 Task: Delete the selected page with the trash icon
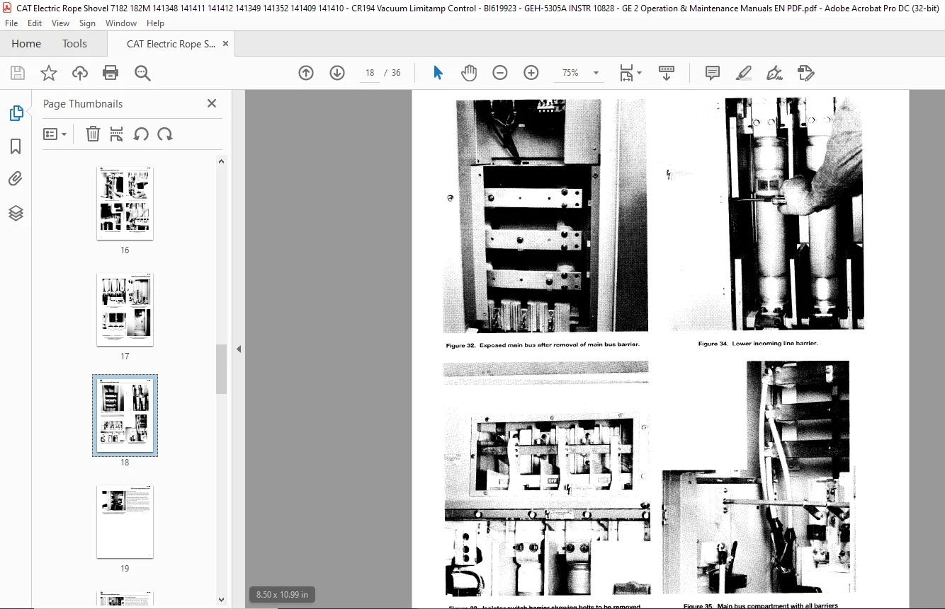click(x=93, y=134)
